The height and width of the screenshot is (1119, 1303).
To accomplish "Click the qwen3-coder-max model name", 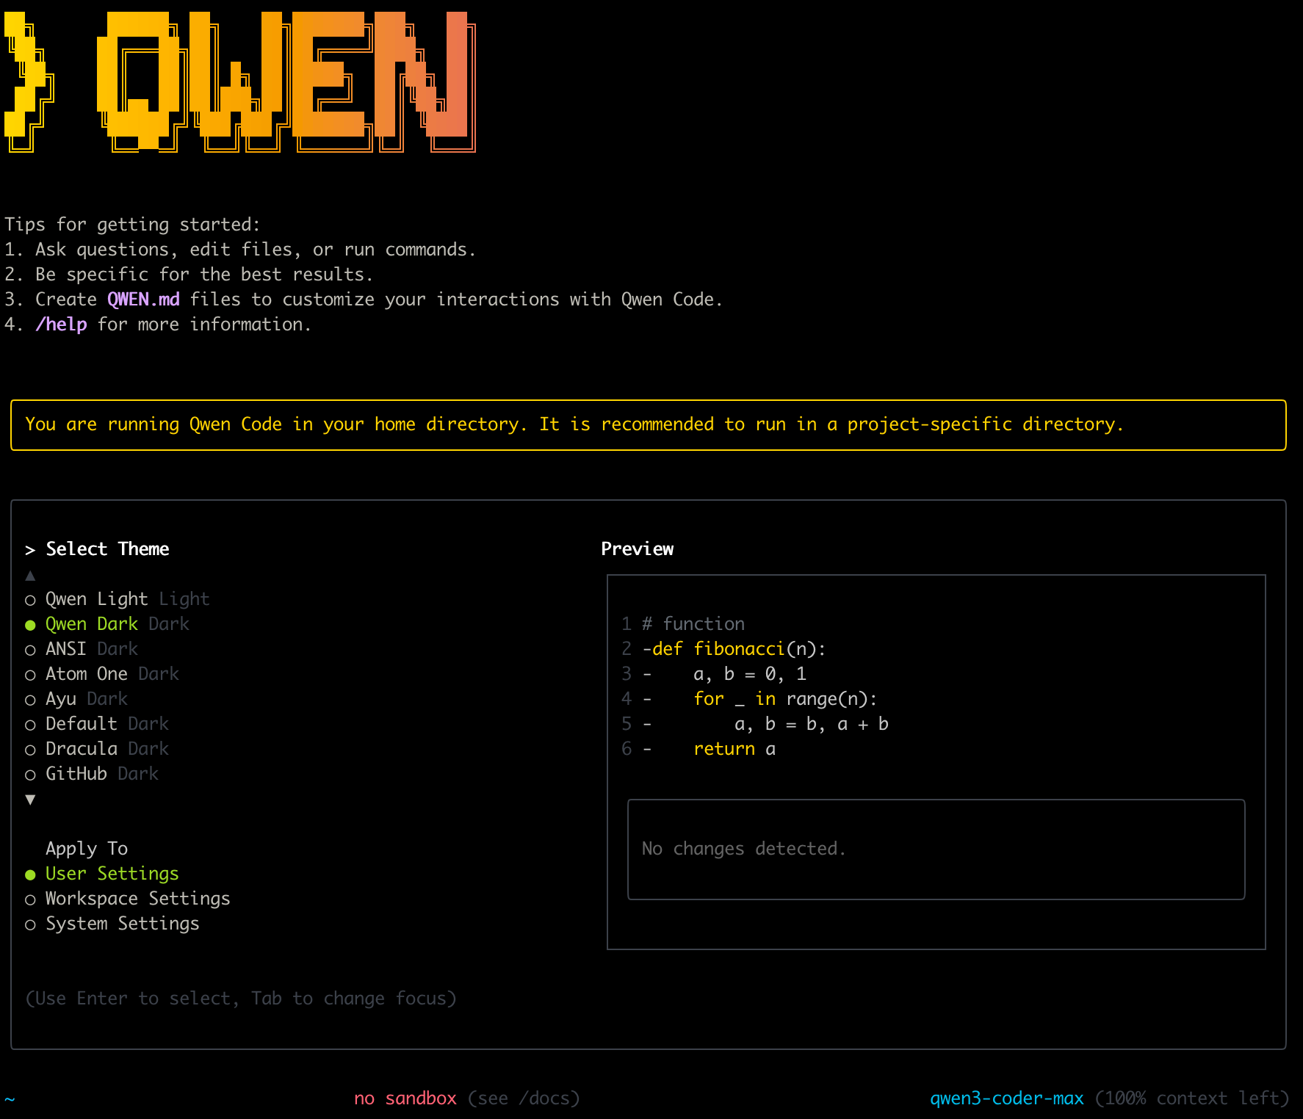I will click(x=1007, y=1098).
